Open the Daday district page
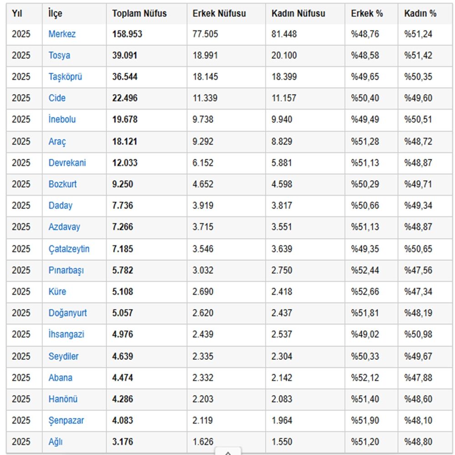The height and width of the screenshot is (455, 455). [x=60, y=206]
